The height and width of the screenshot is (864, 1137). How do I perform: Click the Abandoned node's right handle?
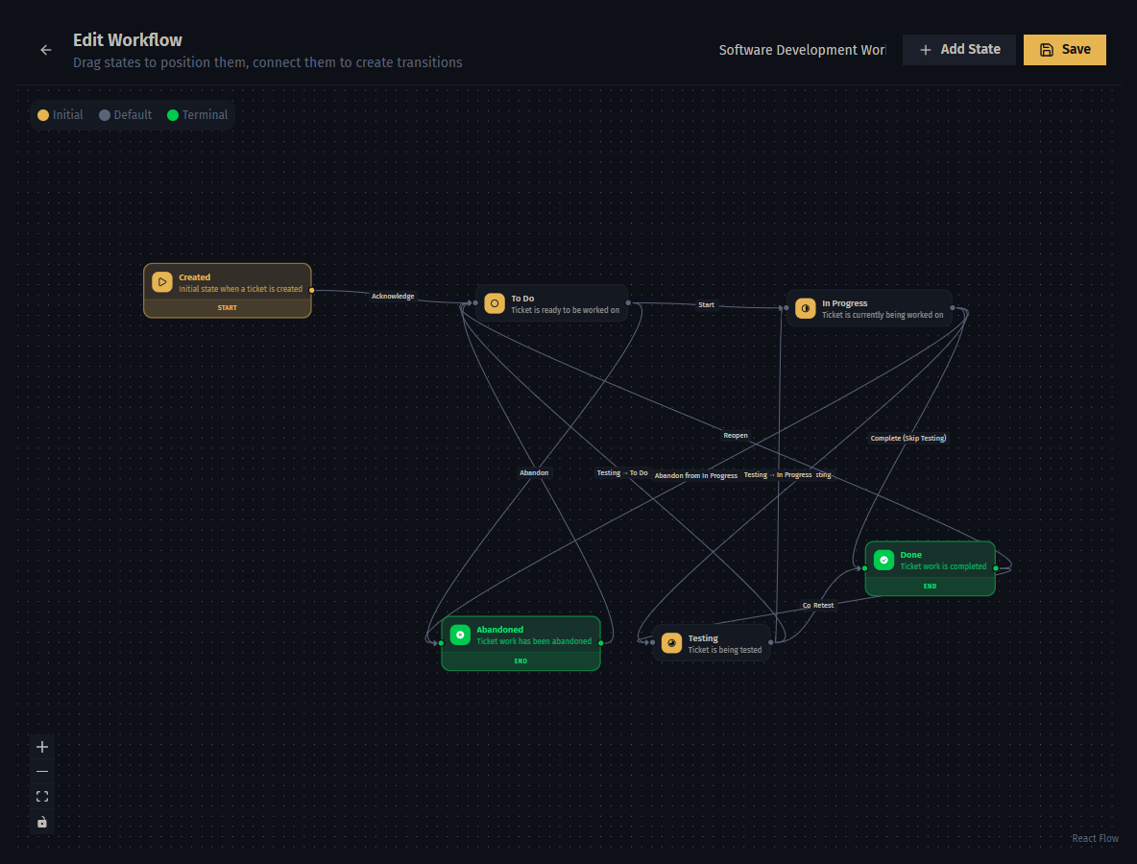601,643
